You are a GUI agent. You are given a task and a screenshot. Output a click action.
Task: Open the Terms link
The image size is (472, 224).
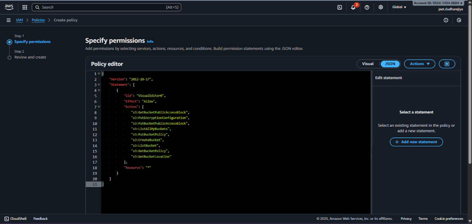[x=423, y=218]
